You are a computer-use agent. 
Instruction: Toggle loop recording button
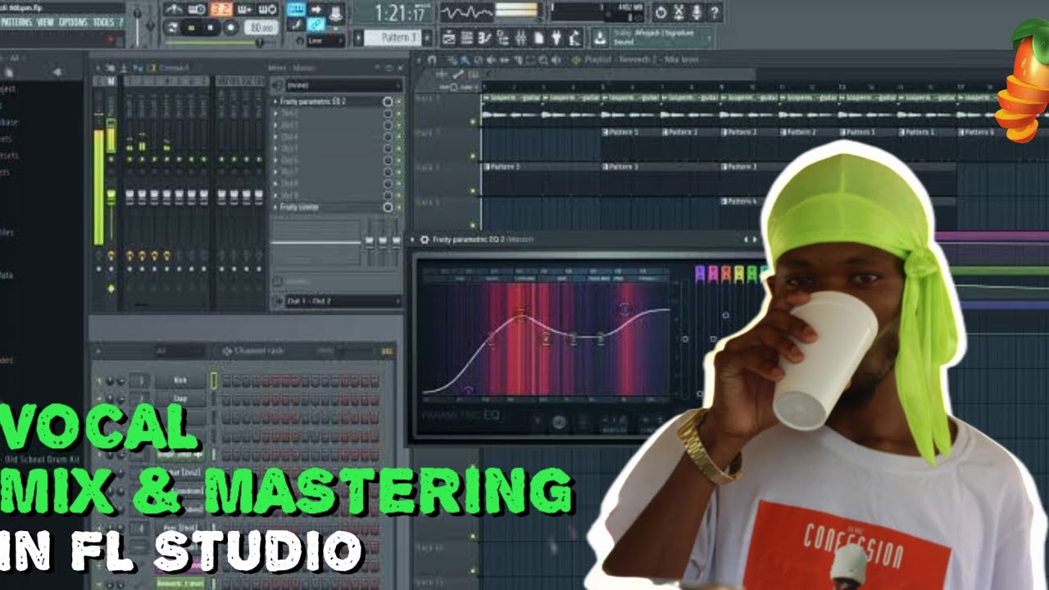[x=268, y=10]
